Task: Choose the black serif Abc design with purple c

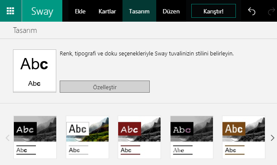Action: pos(192,137)
